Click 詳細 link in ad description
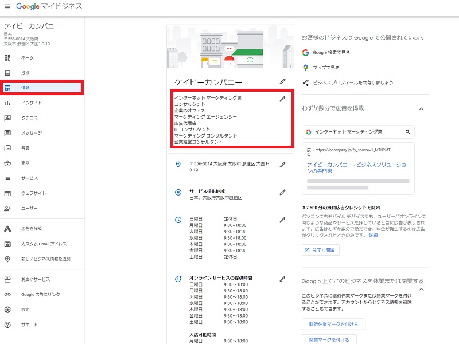Image resolution: width=459 pixels, height=344 pixels. click(373, 235)
